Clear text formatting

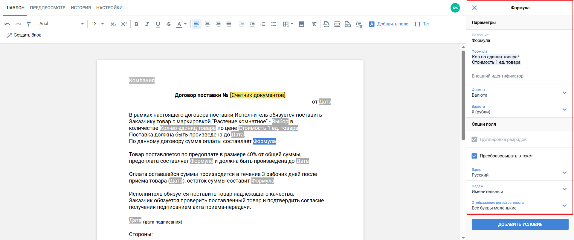click(314, 24)
